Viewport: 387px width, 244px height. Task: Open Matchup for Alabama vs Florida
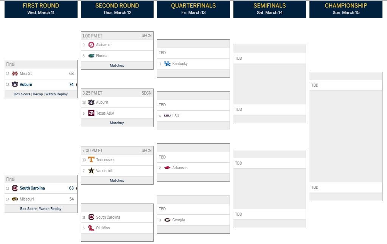tap(117, 65)
